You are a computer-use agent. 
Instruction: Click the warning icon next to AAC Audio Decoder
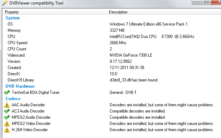tap(7, 105)
